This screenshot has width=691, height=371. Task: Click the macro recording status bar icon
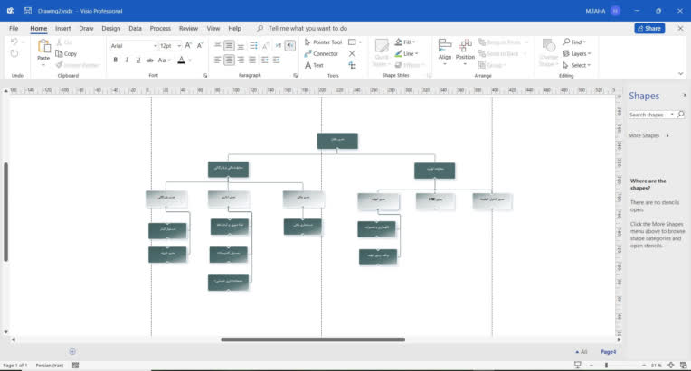pyautogui.click(x=75, y=366)
